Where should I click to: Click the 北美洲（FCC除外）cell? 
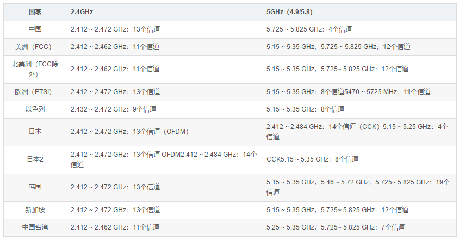[35, 69]
